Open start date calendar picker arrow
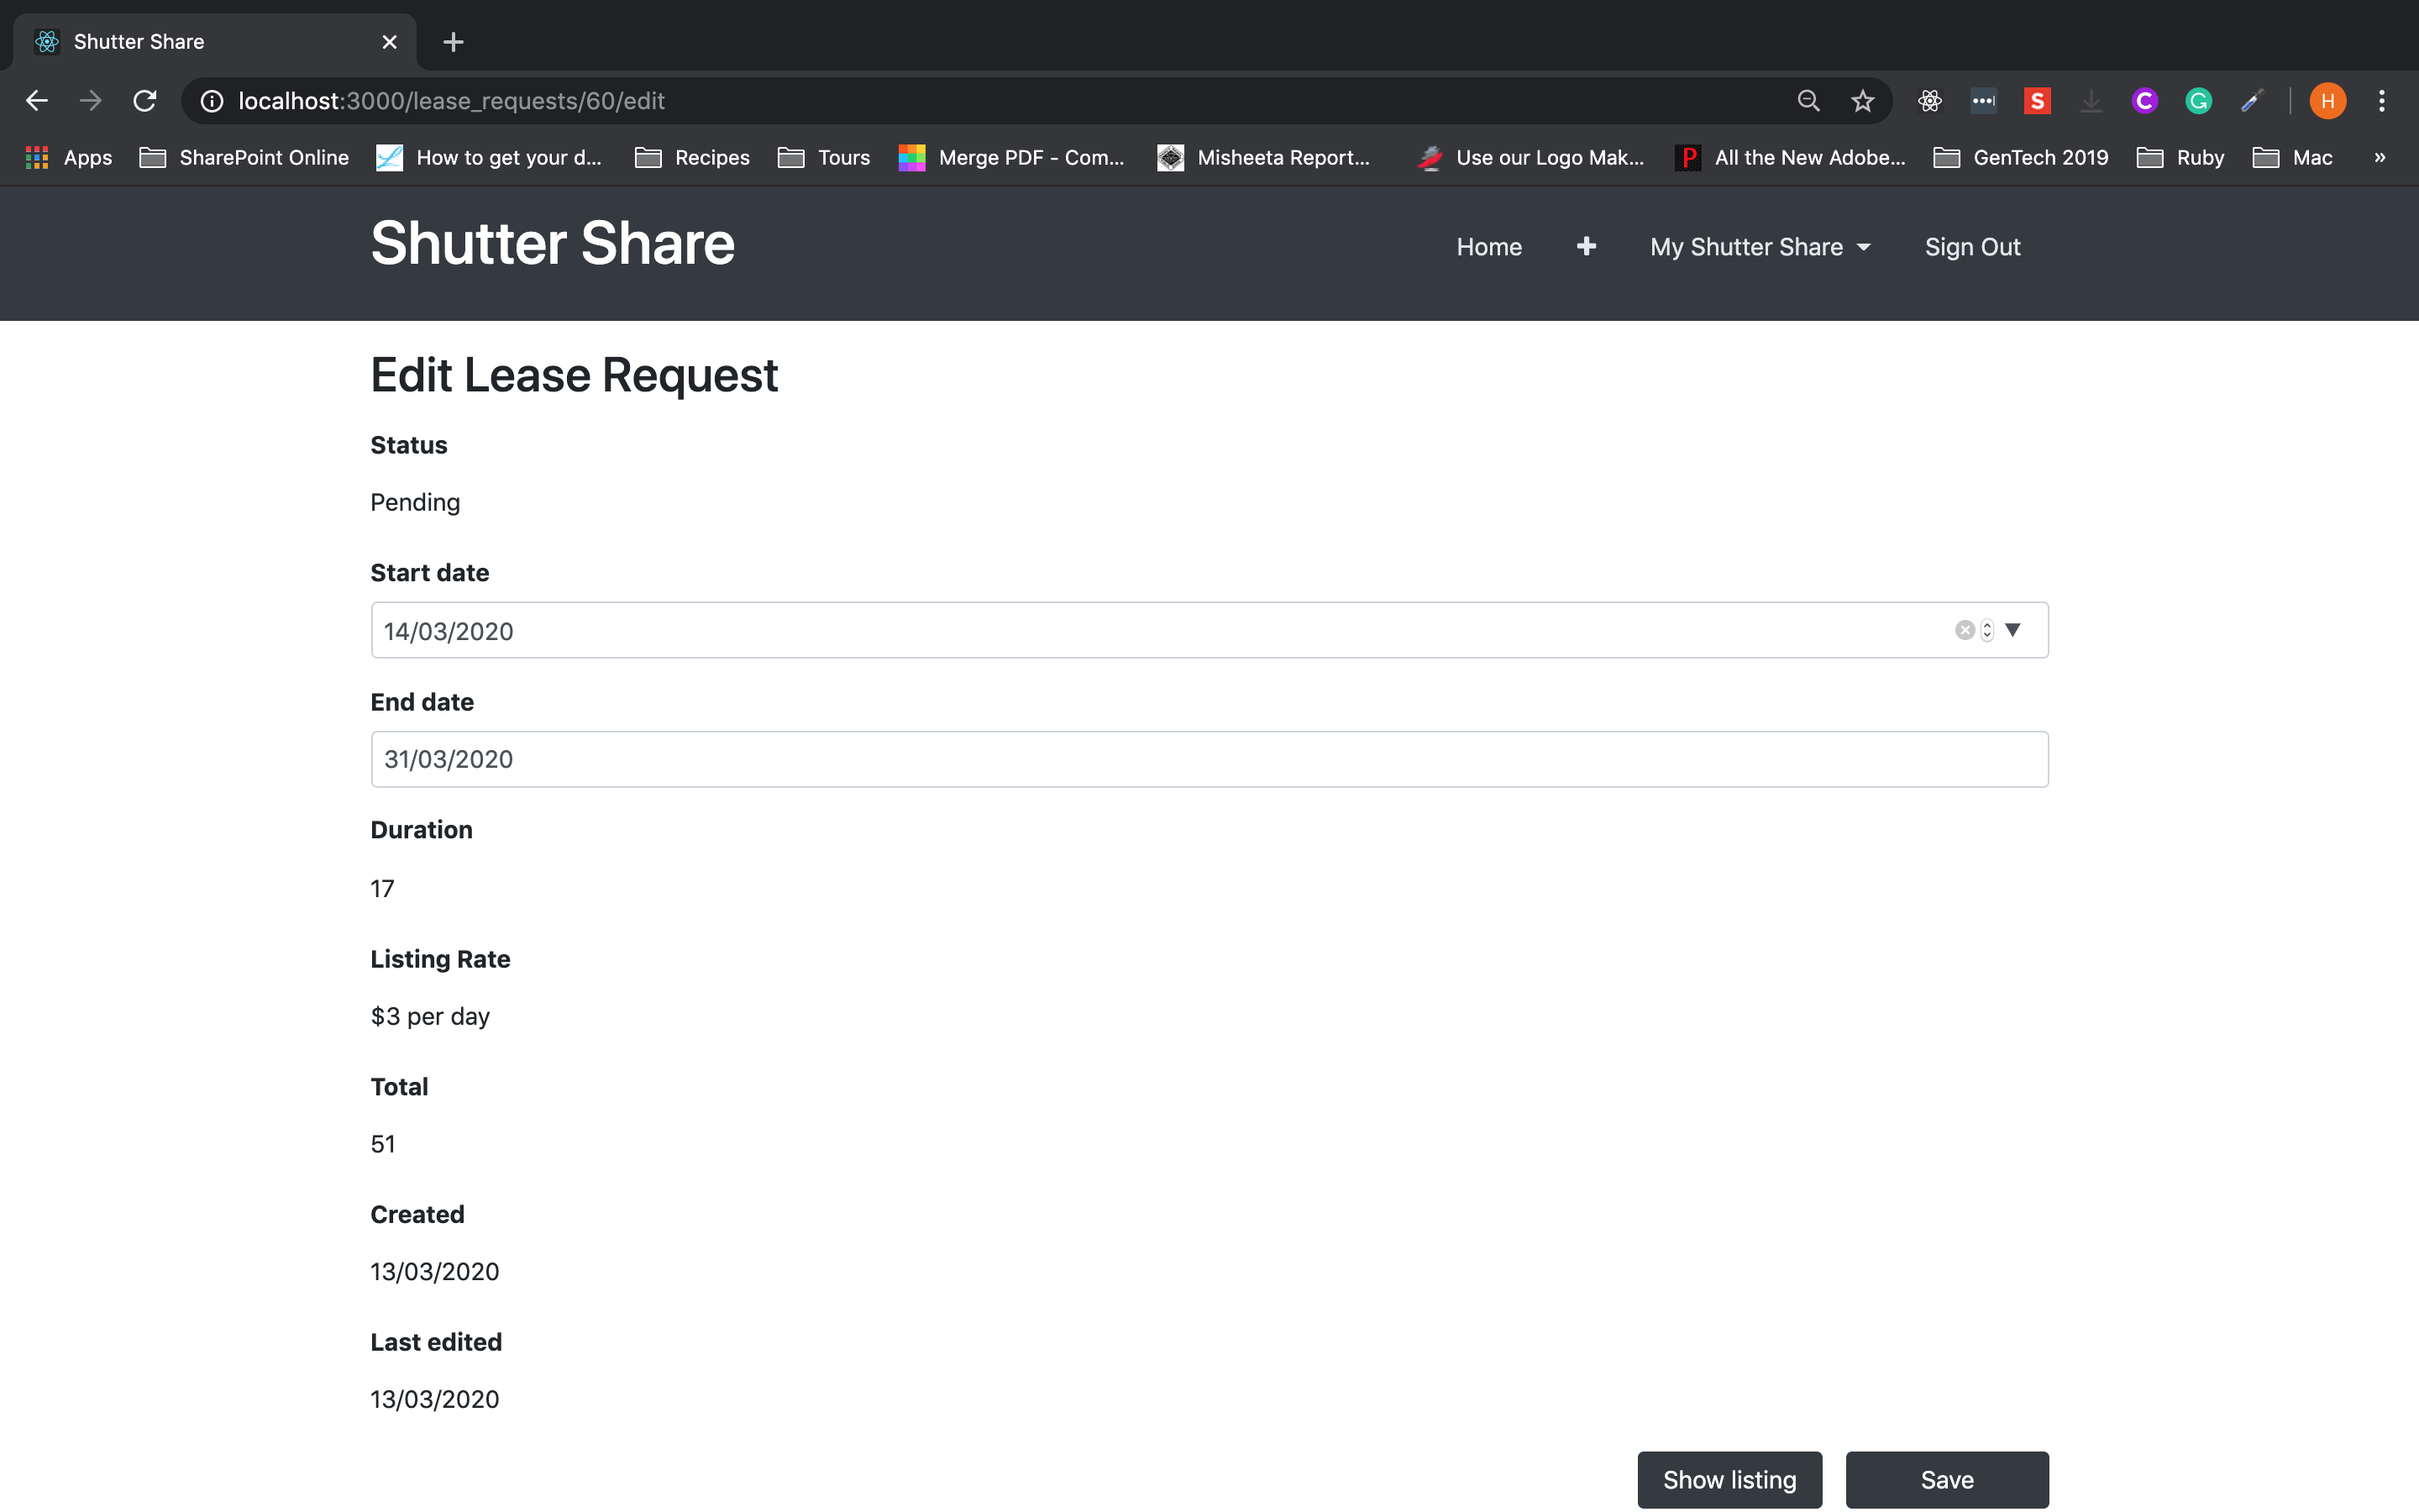Viewport: 2419px width, 1512px height. pyautogui.click(x=2013, y=630)
